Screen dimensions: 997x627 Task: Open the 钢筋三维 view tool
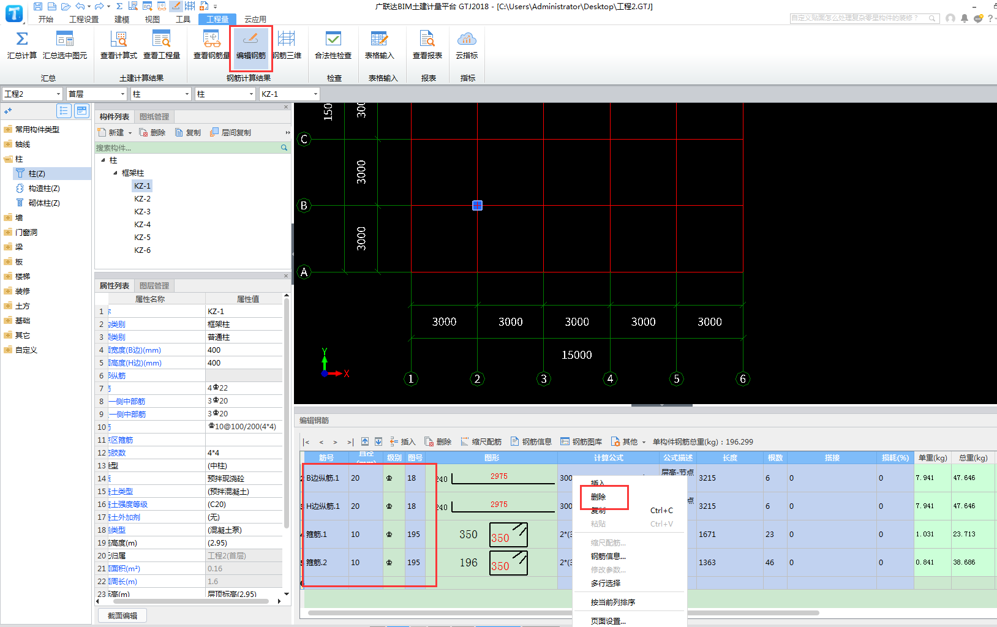point(287,45)
